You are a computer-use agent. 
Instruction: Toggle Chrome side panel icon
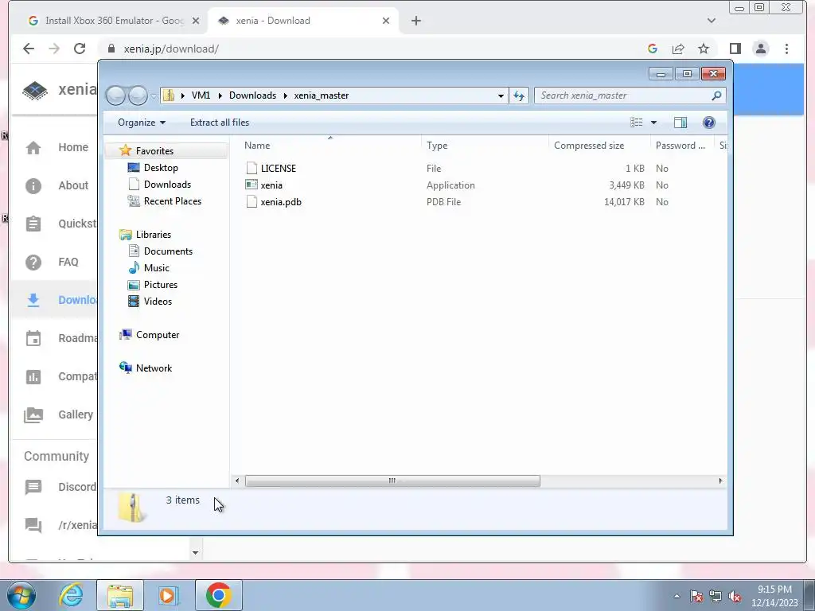(735, 49)
